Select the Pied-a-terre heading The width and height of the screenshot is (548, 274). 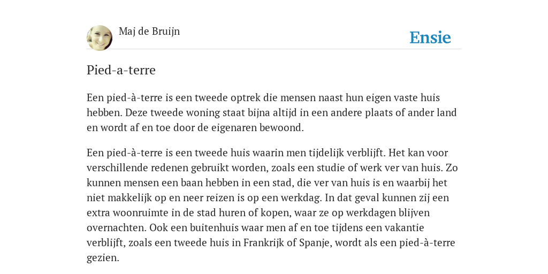121,70
